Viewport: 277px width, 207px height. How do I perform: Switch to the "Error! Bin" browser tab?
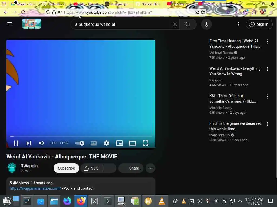pyautogui.click(x=149, y=4)
